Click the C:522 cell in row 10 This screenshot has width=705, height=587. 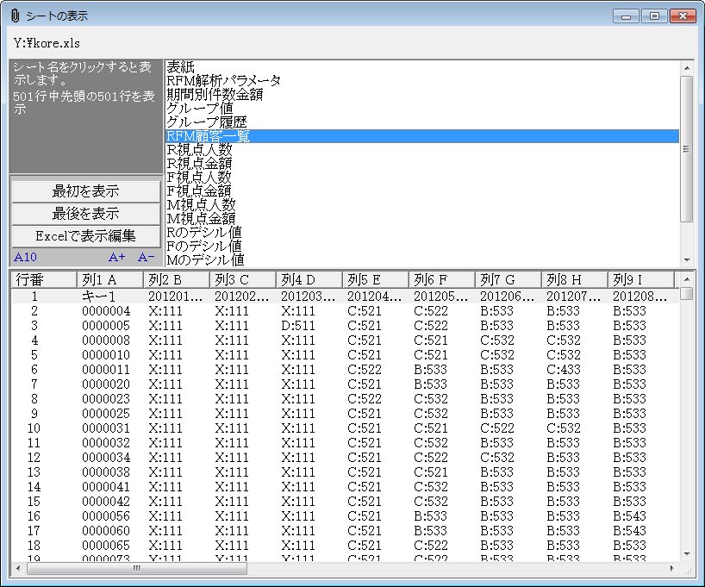(x=497, y=428)
